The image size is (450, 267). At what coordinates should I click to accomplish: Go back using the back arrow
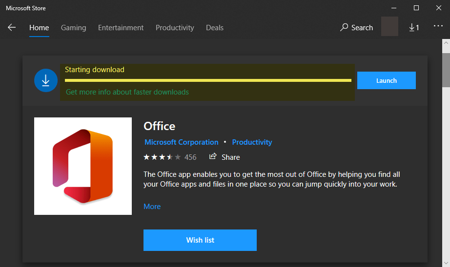pyautogui.click(x=12, y=27)
